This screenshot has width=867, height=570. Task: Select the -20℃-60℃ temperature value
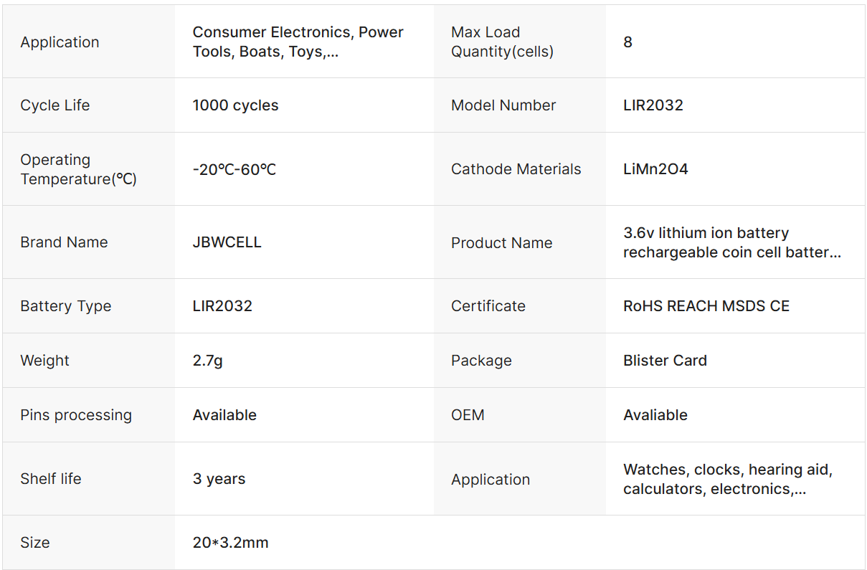pos(234,170)
